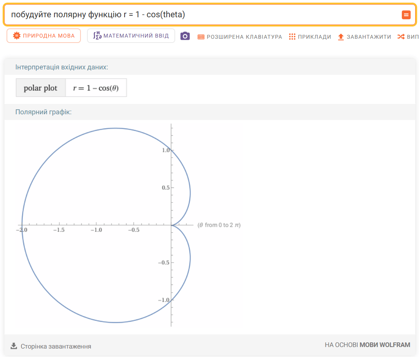Click the r = 1 − cos(θ) formula cell
The height and width of the screenshot is (357, 419).
point(96,88)
